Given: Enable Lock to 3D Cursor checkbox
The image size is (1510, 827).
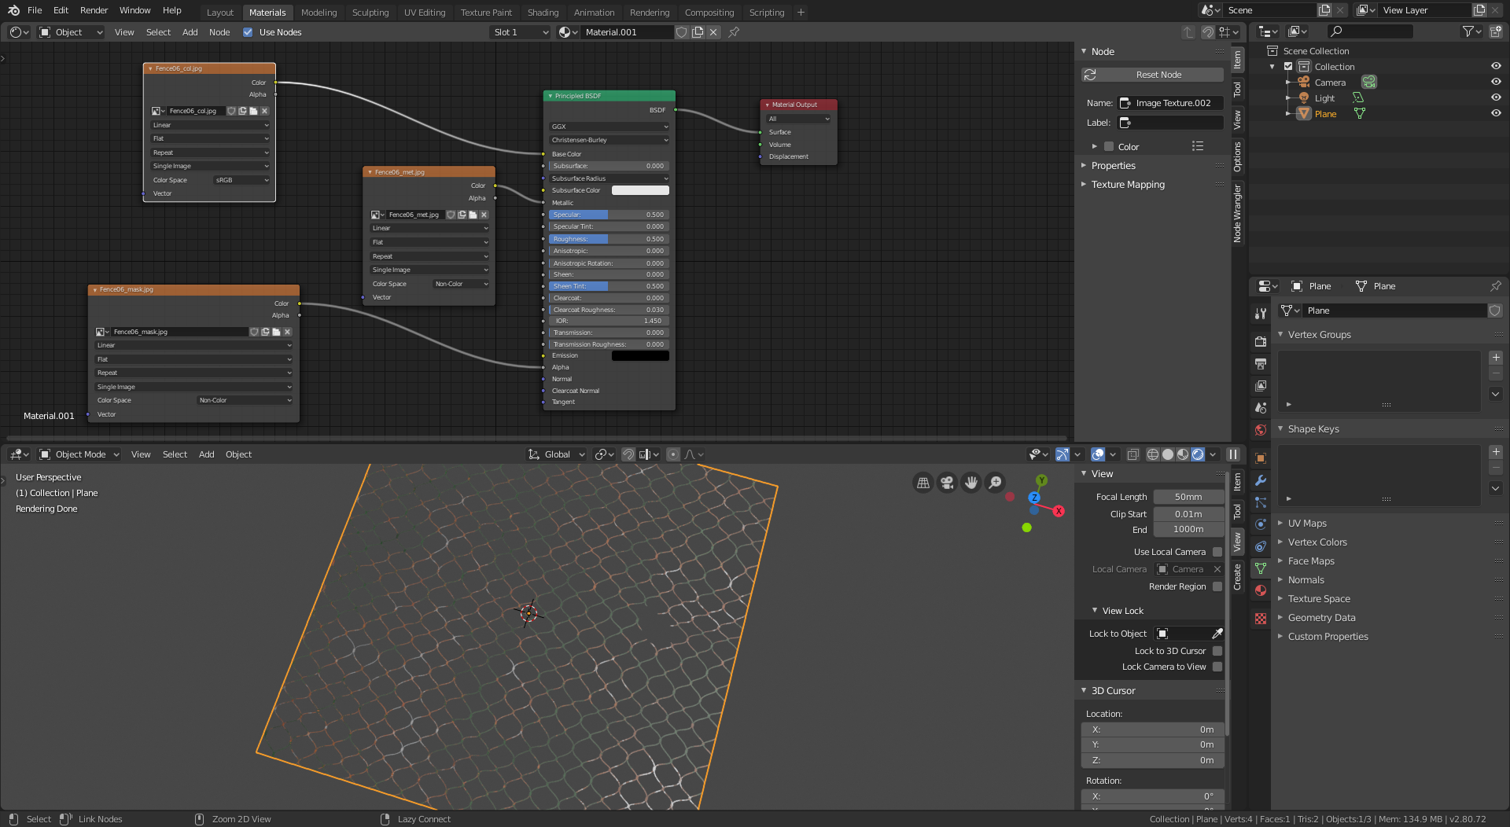Looking at the screenshot, I should point(1217,651).
